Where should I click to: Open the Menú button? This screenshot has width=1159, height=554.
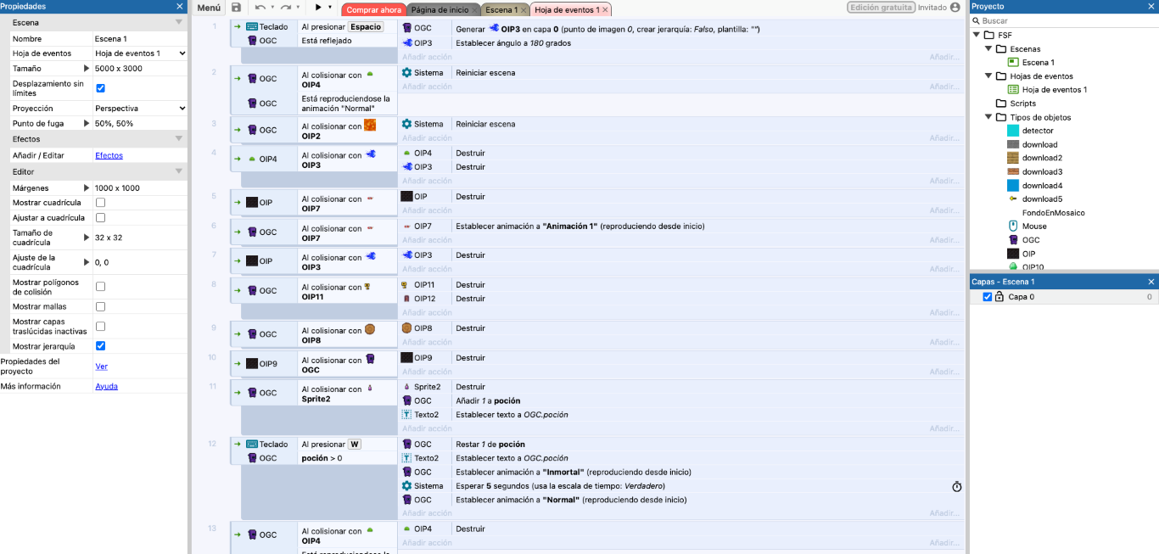point(209,8)
